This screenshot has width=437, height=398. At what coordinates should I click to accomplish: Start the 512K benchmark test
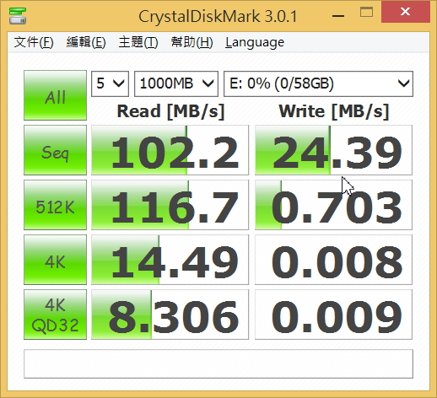(55, 205)
